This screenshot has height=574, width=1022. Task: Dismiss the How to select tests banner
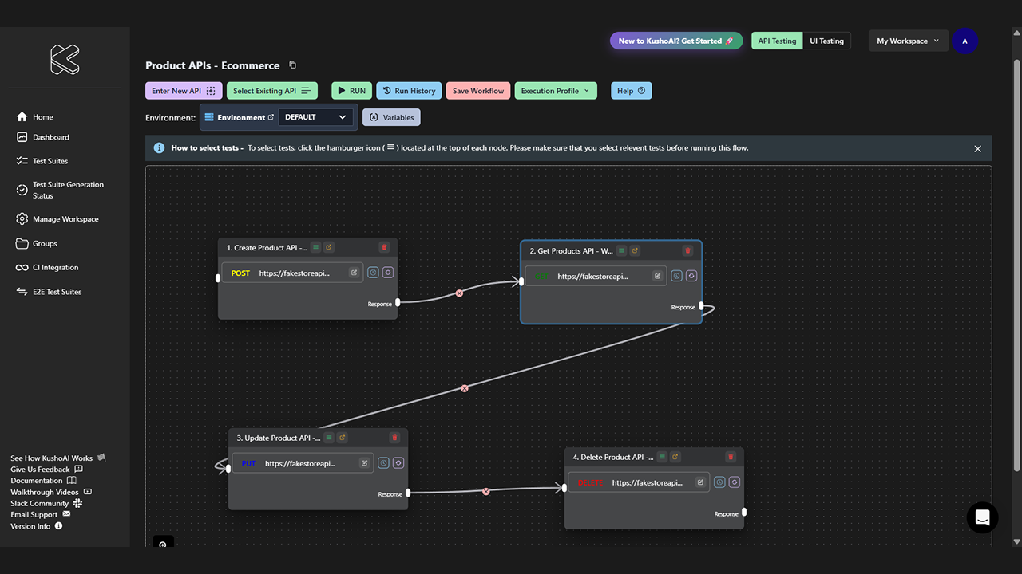[977, 149]
